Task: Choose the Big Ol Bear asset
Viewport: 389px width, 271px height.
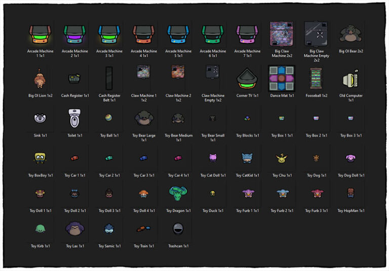Action: pos(351,34)
